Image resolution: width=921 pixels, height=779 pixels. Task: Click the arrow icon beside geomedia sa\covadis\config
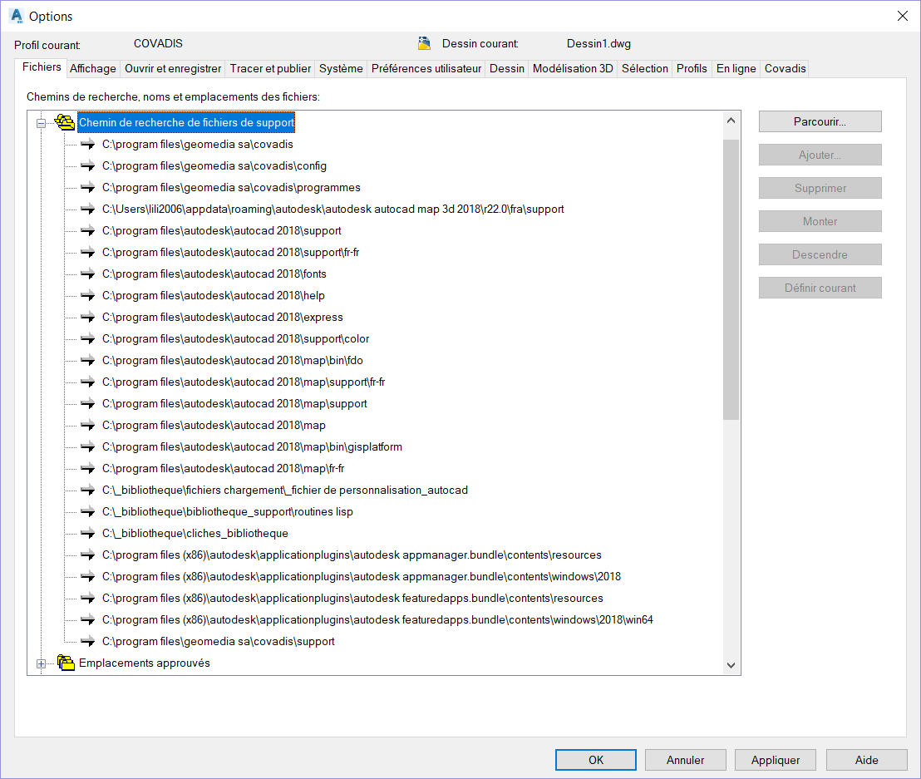[88, 165]
